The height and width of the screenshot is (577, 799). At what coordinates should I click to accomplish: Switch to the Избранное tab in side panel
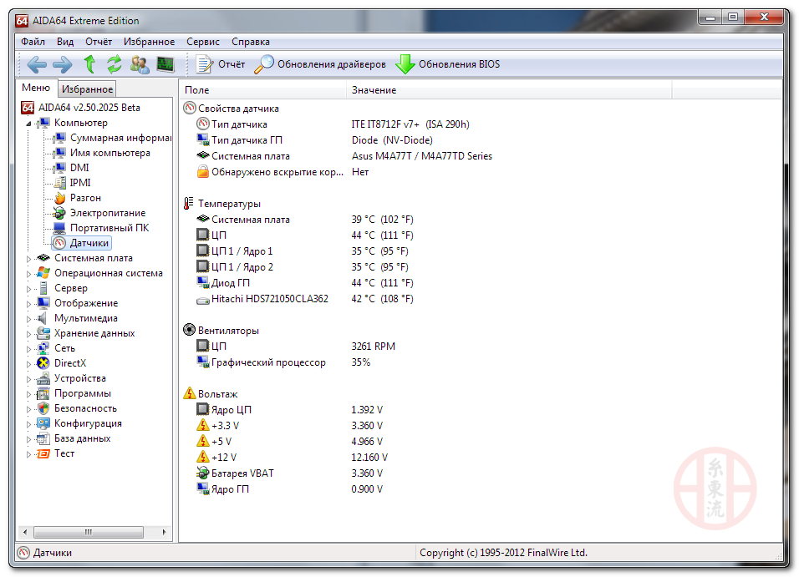pos(87,89)
